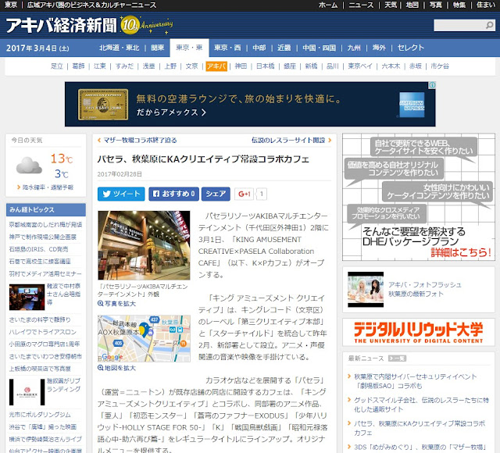Click the Google +1 button
This screenshot has height=453, width=500.
click(245, 194)
